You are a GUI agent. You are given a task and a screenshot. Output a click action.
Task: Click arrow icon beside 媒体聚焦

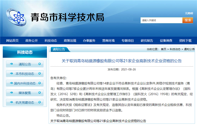pyautogui.click(x=11, y=92)
